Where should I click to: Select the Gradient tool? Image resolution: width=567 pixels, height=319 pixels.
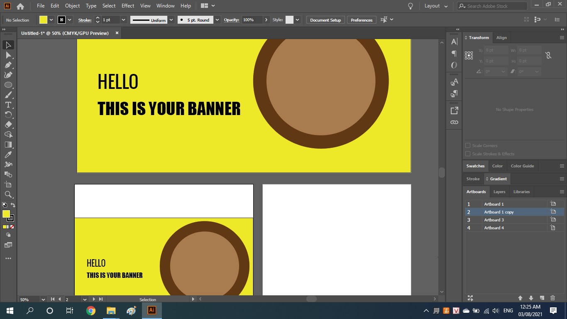click(x=8, y=145)
